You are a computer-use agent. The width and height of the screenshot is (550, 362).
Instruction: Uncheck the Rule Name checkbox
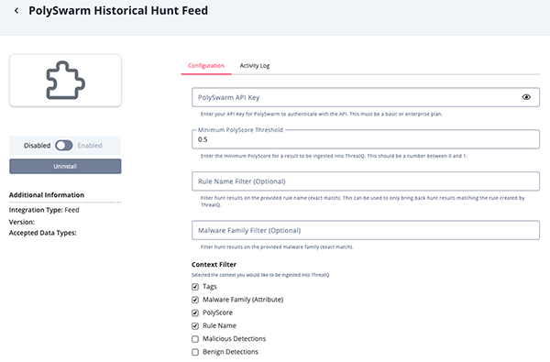(x=195, y=326)
